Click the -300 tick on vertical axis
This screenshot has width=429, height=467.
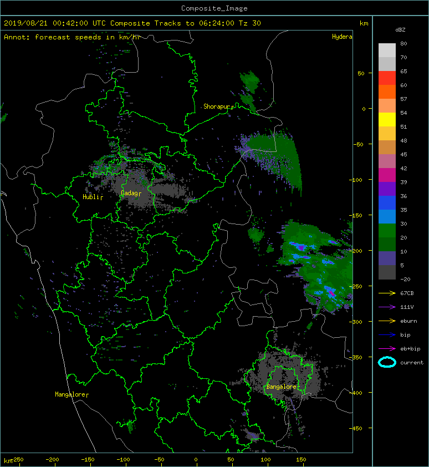pos(355,322)
